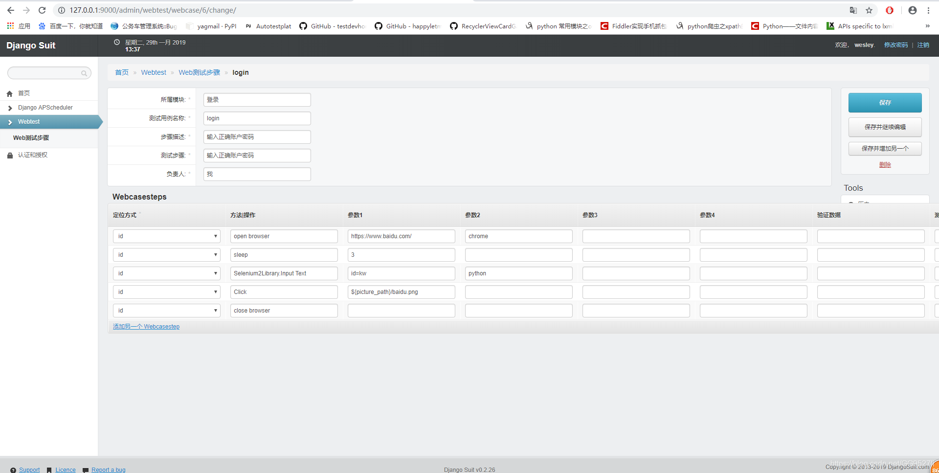
Task: Open the Support footer link
Action: (x=29, y=470)
